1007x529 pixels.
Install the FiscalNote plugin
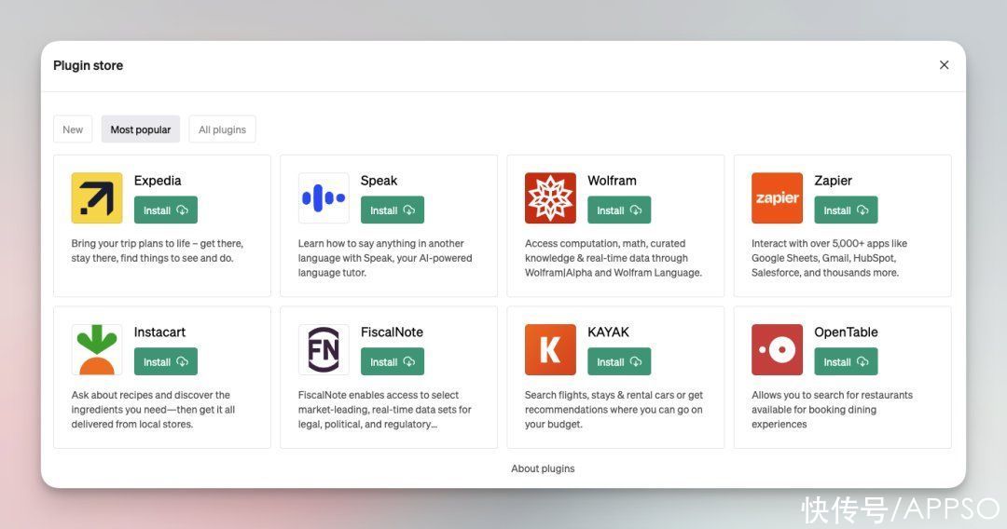393,361
